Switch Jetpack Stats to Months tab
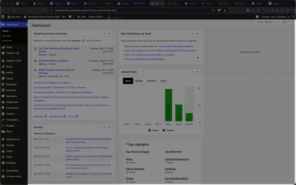Screen dimensions: 296x185 click(x=152, y=81)
